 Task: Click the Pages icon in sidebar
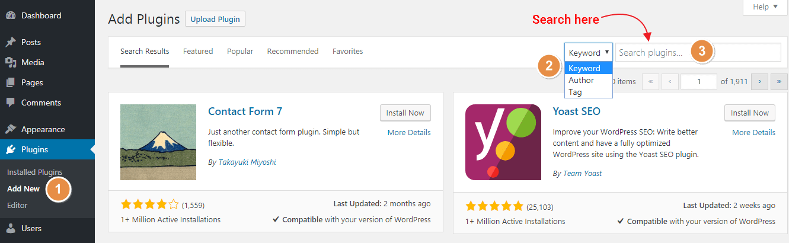pyautogui.click(x=10, y=82)
